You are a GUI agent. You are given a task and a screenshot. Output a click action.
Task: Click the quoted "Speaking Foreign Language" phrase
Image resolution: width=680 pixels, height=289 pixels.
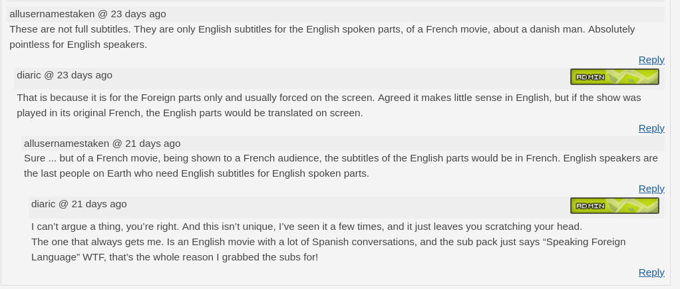tap(586, 242)
